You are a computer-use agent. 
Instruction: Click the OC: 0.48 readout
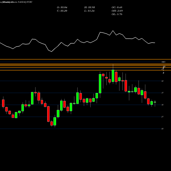[x=117, y=8]
